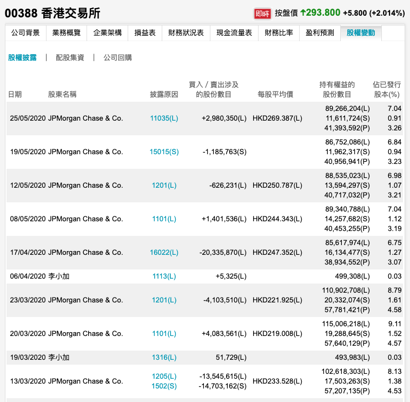The image size is (410, 402).
Task: Open 1101(L) link for 08/05/2020
Action: 164,219
